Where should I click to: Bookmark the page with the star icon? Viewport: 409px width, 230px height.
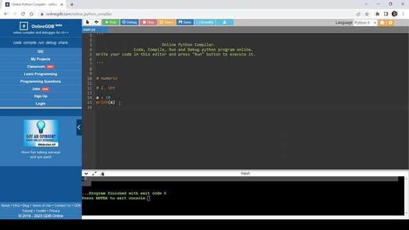(x=367, y=14)
